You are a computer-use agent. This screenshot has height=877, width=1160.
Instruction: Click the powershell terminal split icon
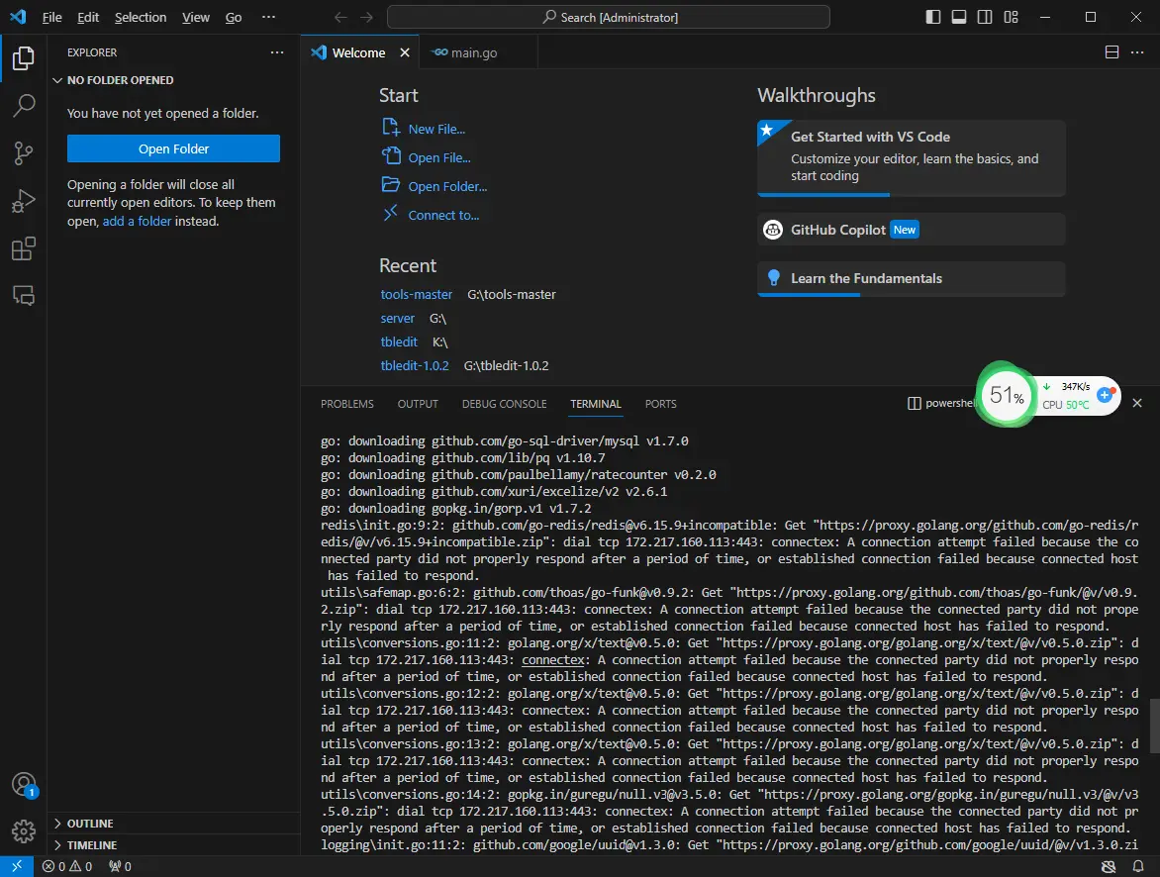pyautogui.click(x=915, y=403)
